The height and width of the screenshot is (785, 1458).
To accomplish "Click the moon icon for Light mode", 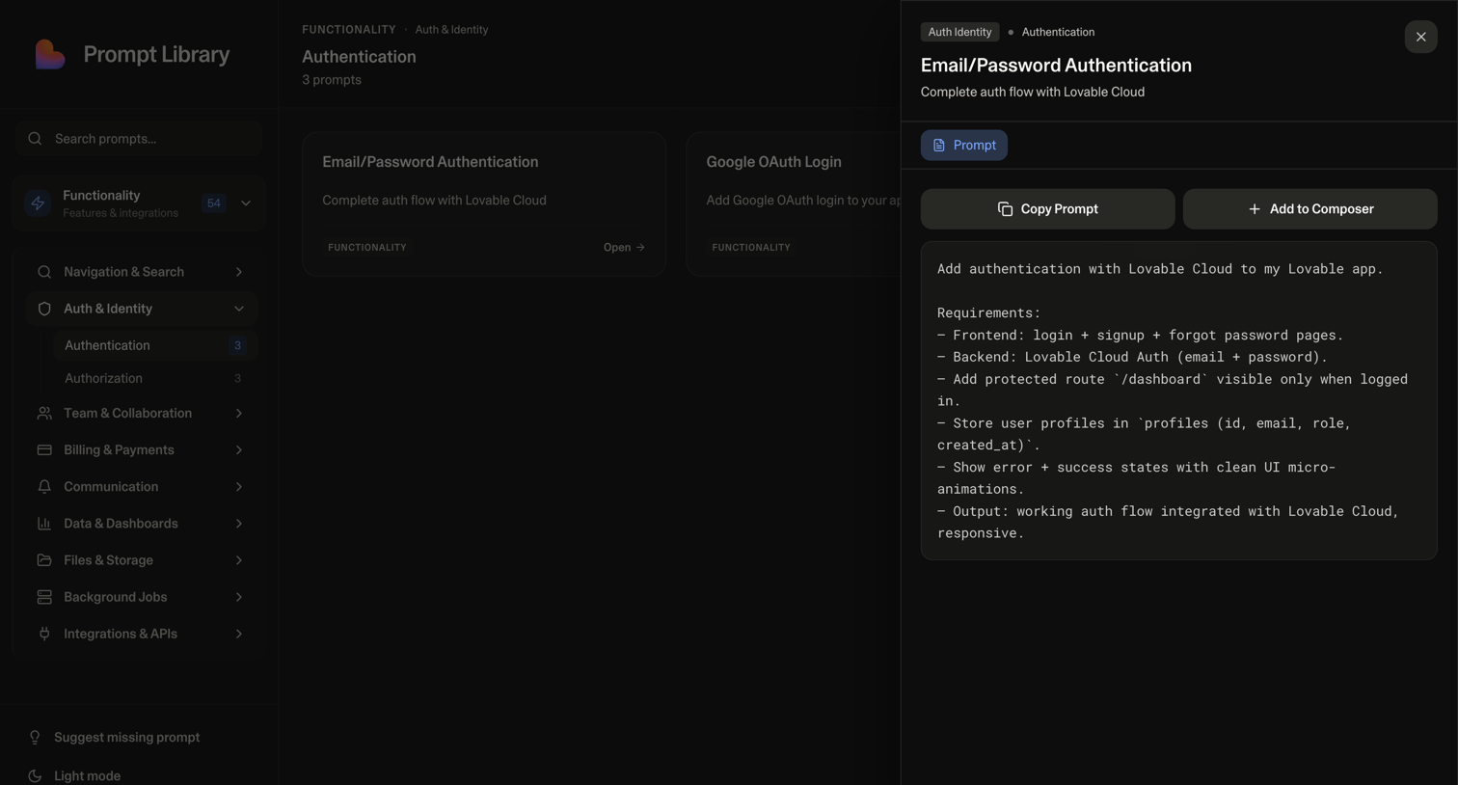I will point(35,776).
